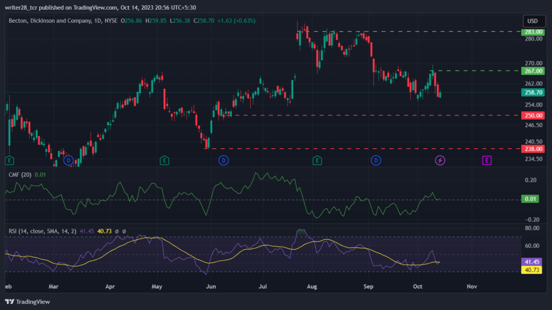Click the 0.01 value beside CMF (20)
Screen dimensions: 552x310
point(40,175)
